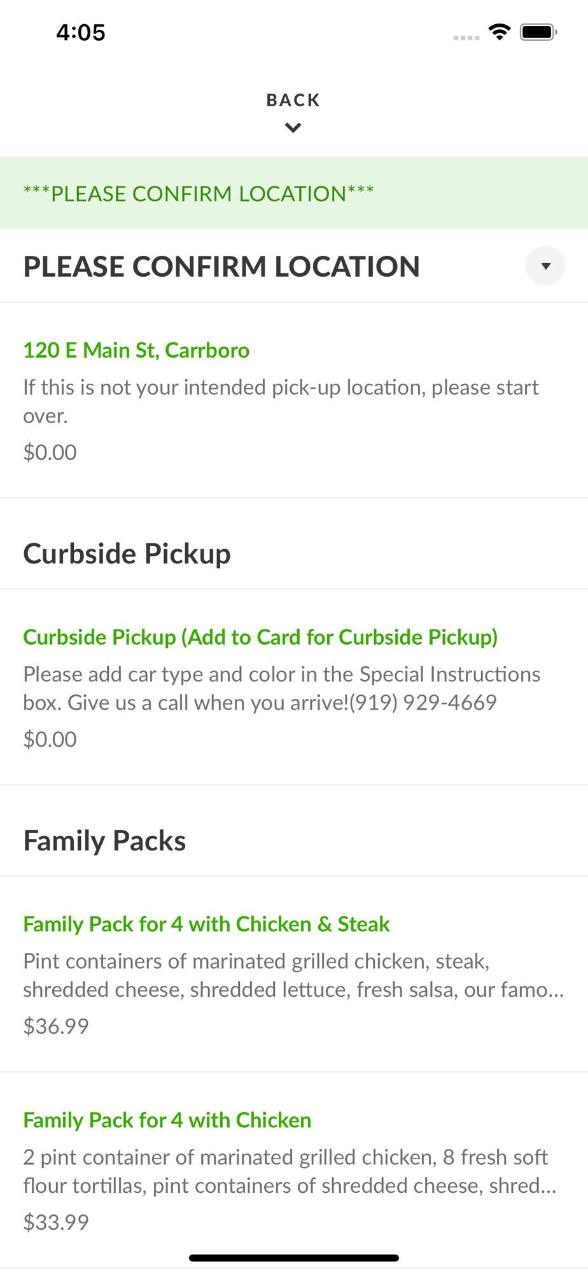
Task: Tap the Family Packs section header
Action: (105, 840)
